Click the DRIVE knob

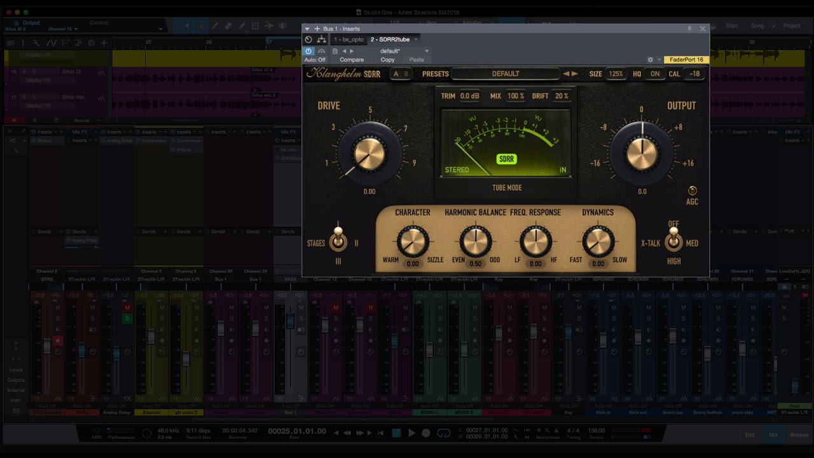369,153
